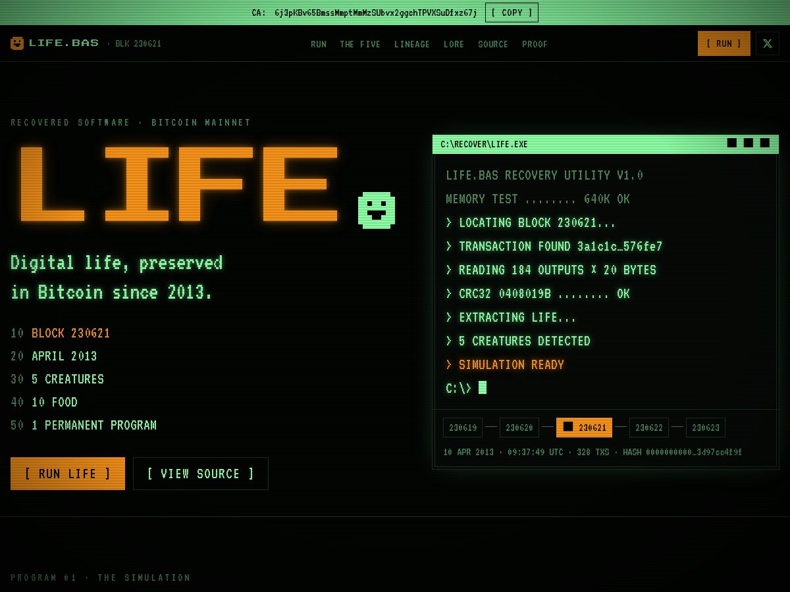Click first black square in LIFE.EXE titlebar

tap(732, 143)
